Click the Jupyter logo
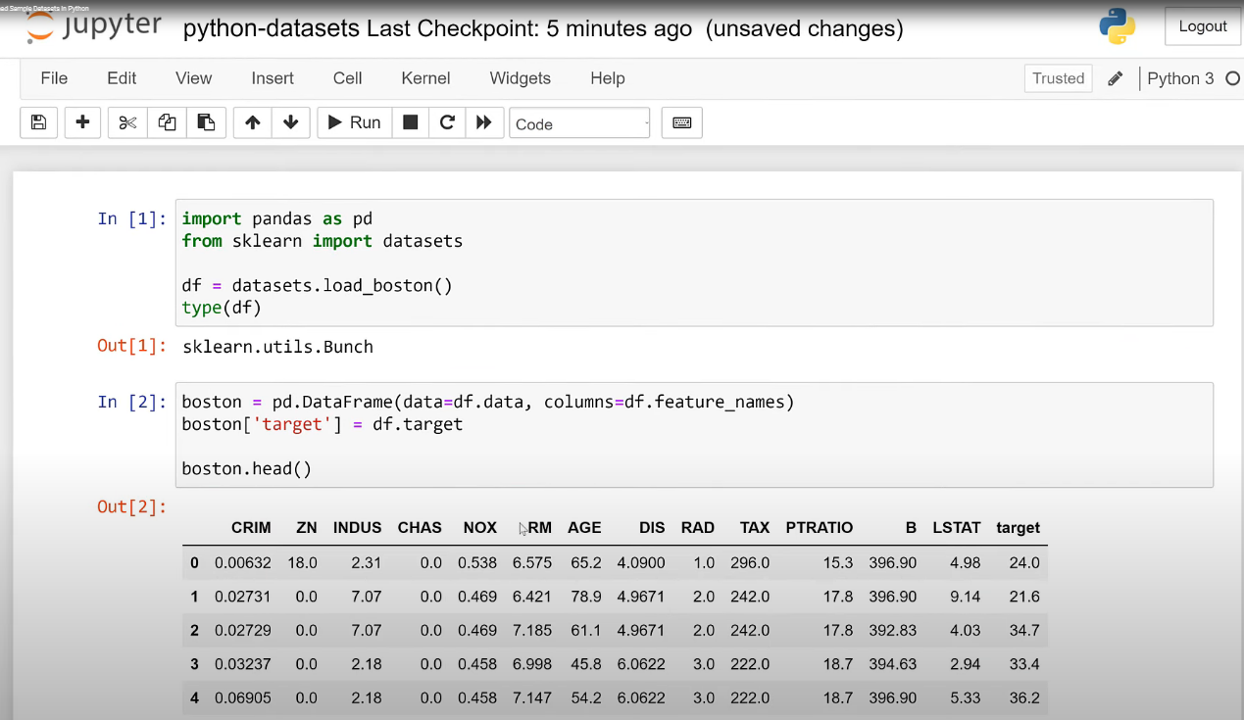This screenshot has width=1244, height=720. 93,26
